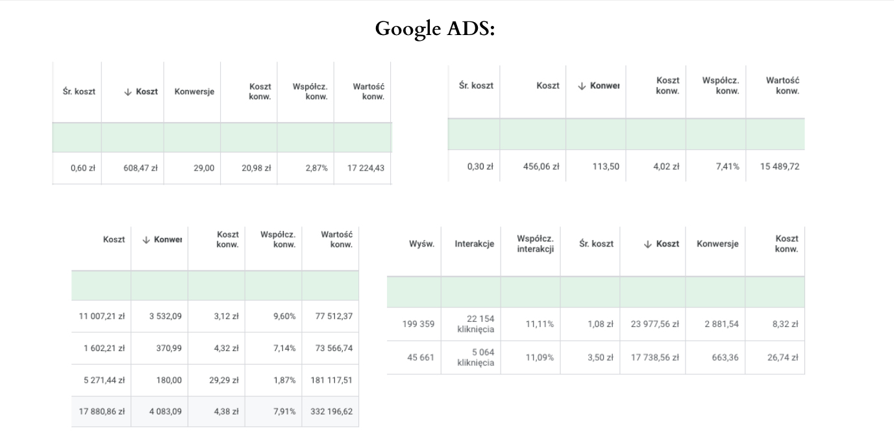Sort by Konwersje column in top-left table

[x=194, y=91]
